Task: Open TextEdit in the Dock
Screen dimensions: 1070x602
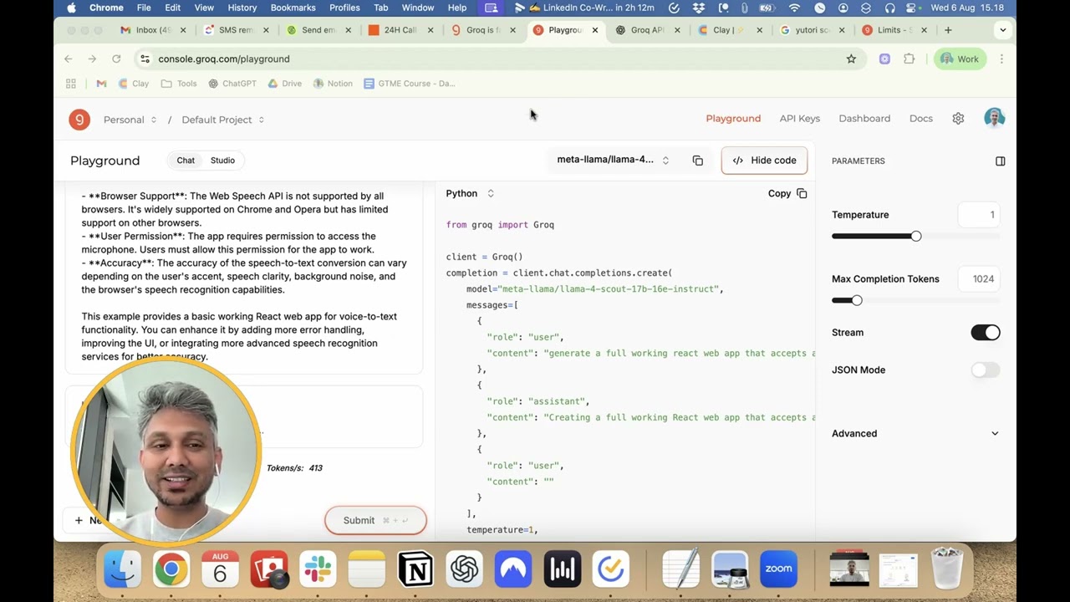Action: (680, 569)
